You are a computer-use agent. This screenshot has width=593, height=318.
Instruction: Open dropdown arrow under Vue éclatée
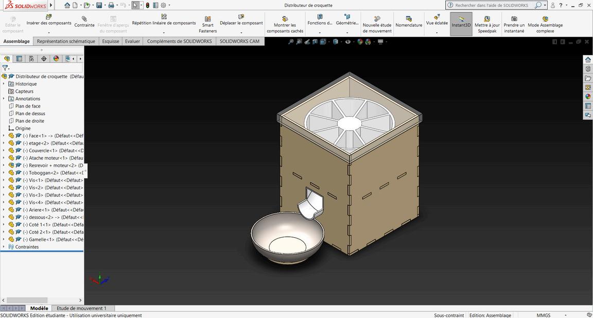437,33
